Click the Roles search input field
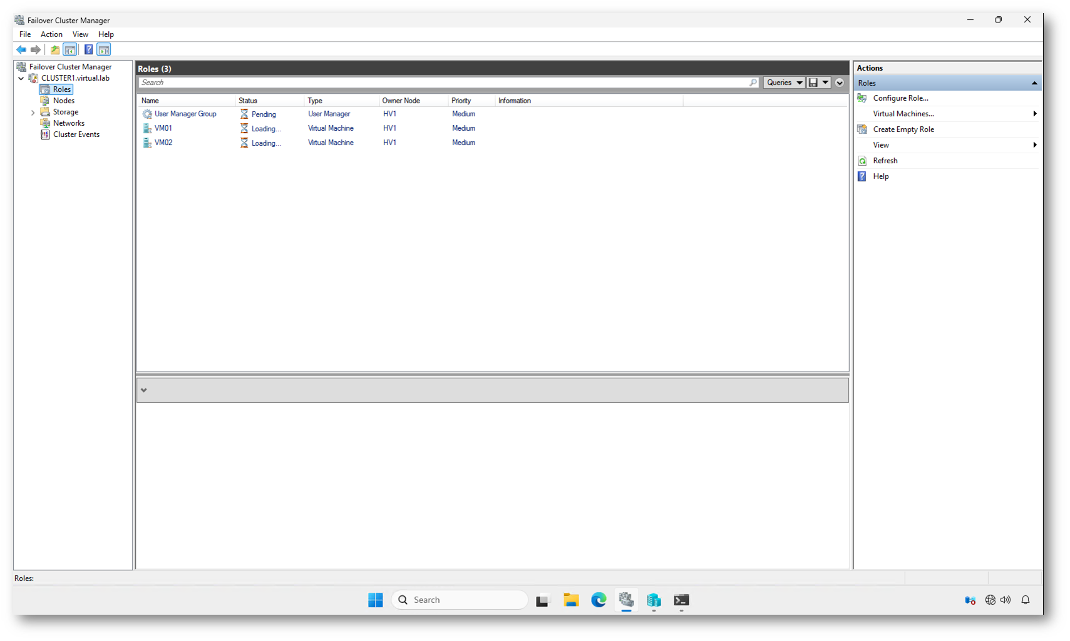Viewport: 1070px width, 641px height. tap(438, 83)
